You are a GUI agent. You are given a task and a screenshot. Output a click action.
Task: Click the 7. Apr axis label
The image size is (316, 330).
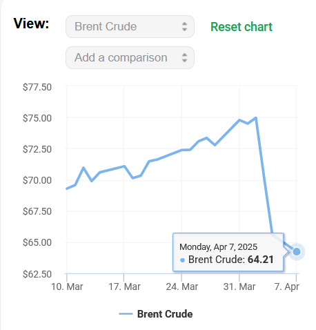[x=287, y=287]
